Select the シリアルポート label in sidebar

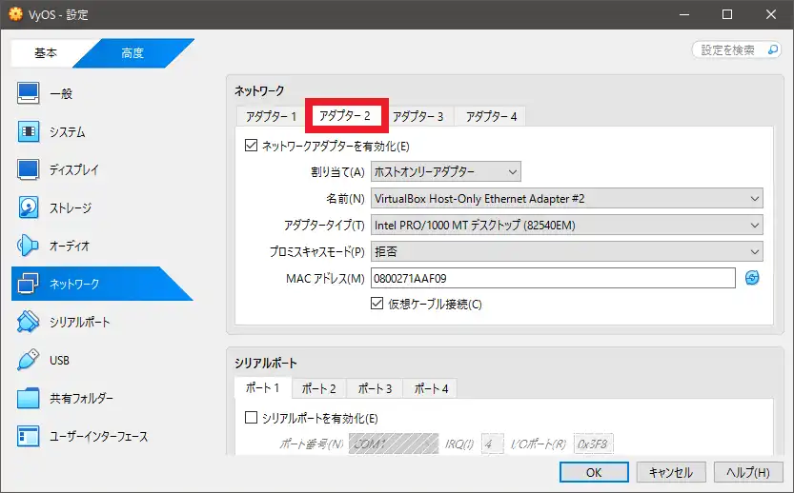(79, 322)
